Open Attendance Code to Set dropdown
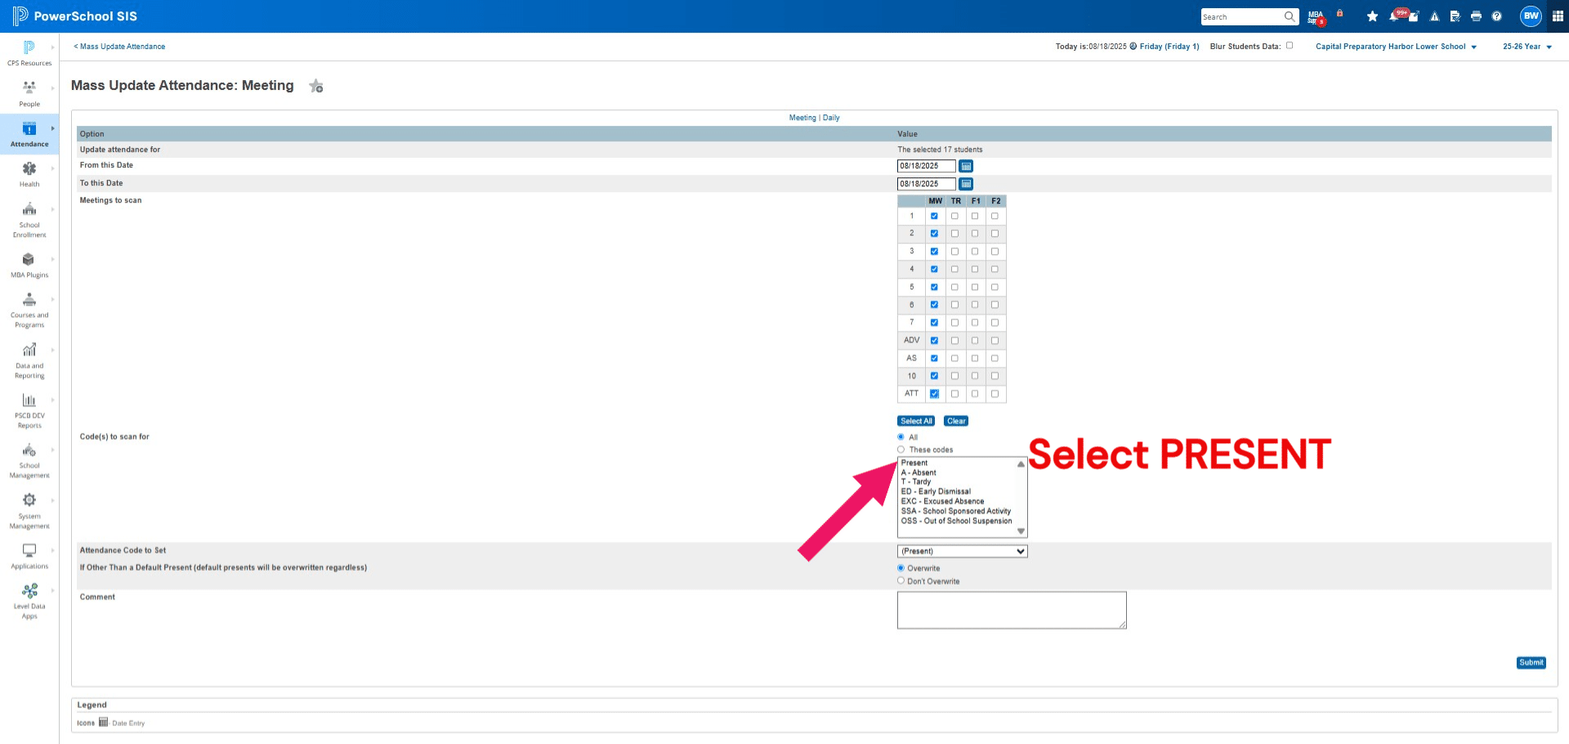The height and width of the screenshot is (744, 1569). (962, 552)
